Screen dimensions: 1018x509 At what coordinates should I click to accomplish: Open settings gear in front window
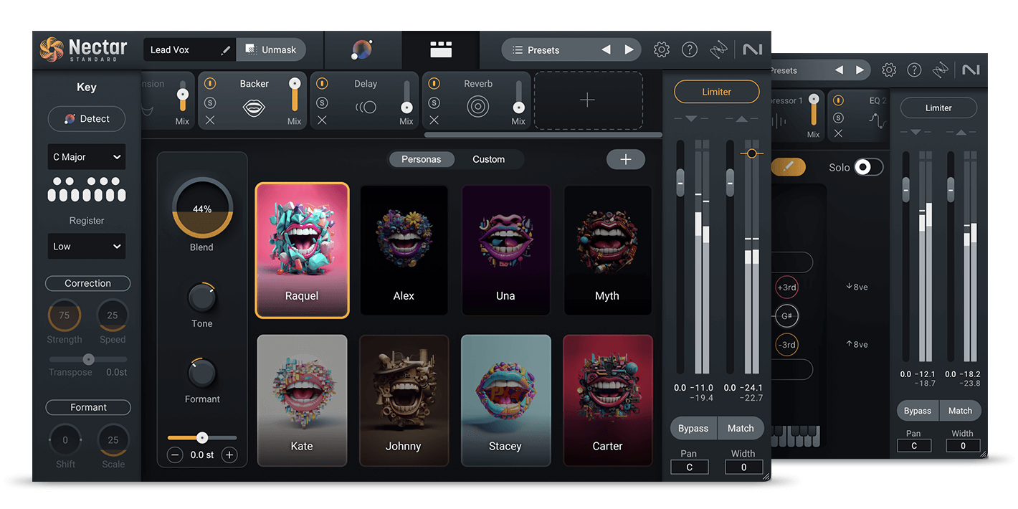click(662, 49)
